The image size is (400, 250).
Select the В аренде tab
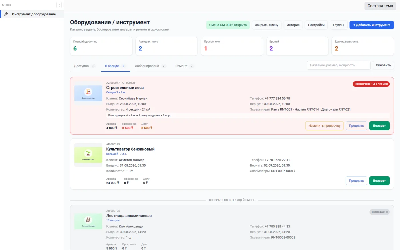115,66
